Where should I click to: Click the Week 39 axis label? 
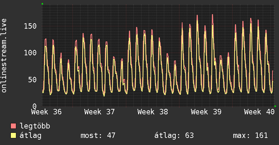tap(206, 112)
